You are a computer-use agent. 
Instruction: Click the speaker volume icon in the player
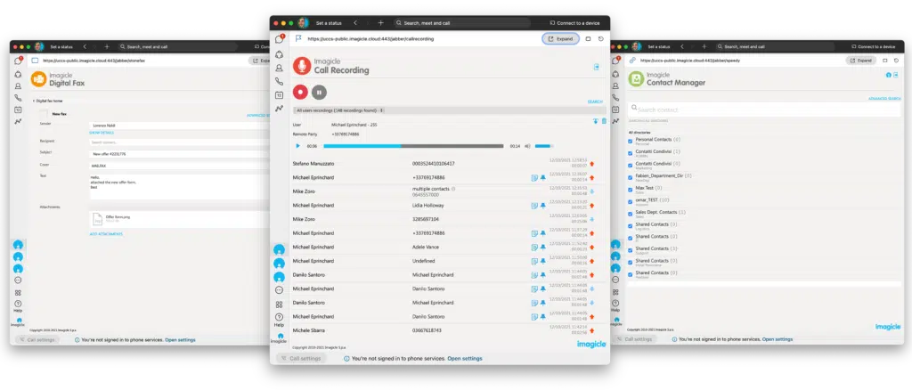pos(528,146)
